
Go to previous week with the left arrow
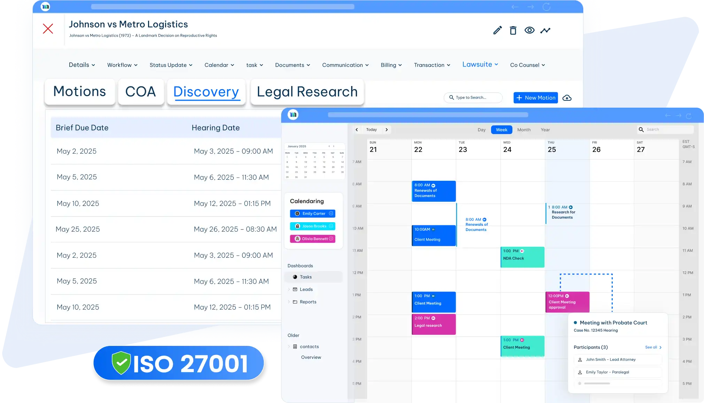[x=357, y=130]
